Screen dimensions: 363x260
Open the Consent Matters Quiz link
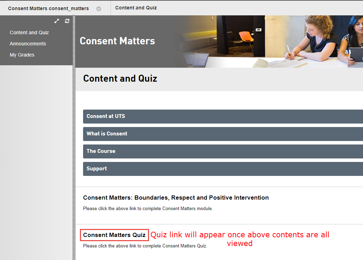(114, 235)
